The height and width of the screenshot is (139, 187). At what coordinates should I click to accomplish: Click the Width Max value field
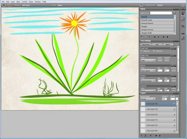pos(167,71)
